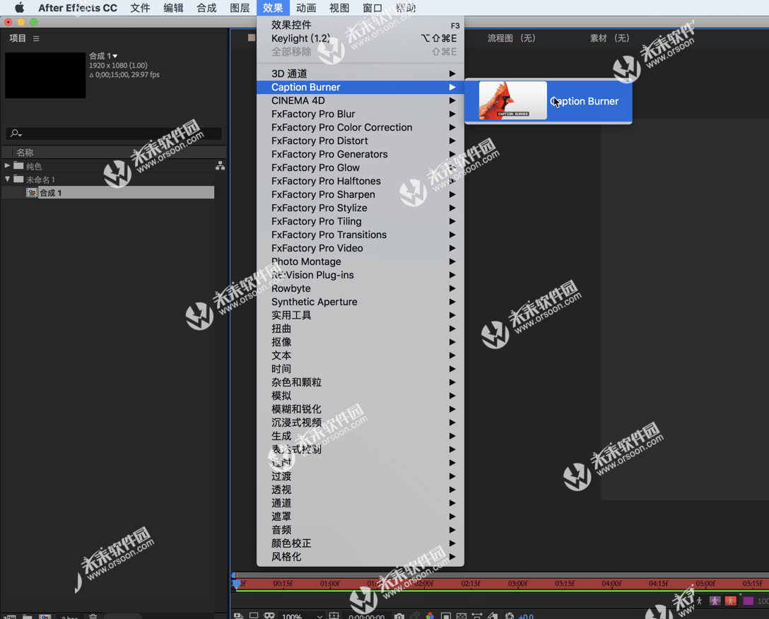This screenshot has width=769, height=619.
Task: Open FxFactory Pro Sharpen submenu
Action: point(360,195)
